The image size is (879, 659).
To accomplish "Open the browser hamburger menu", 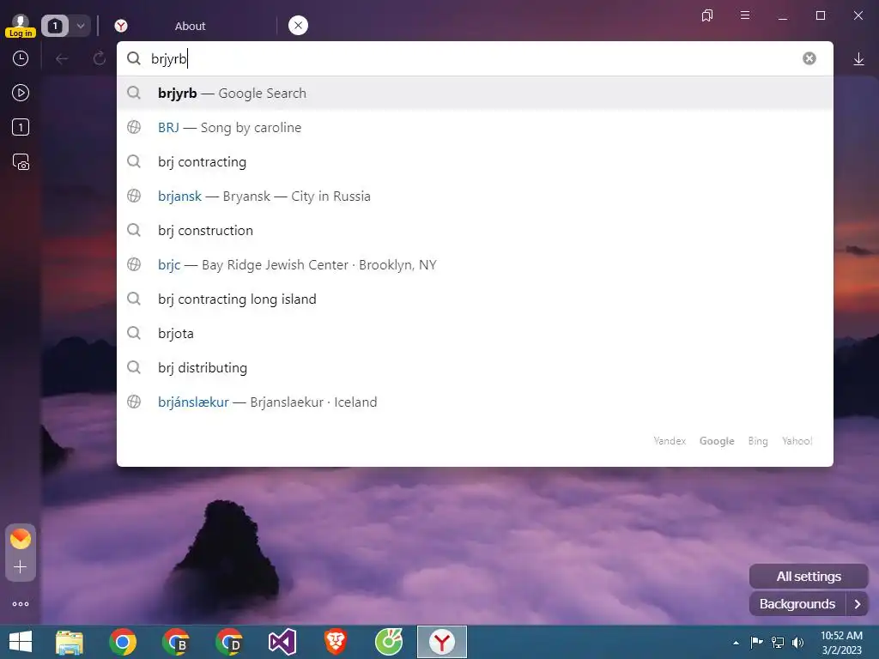I will coord(745,15).
